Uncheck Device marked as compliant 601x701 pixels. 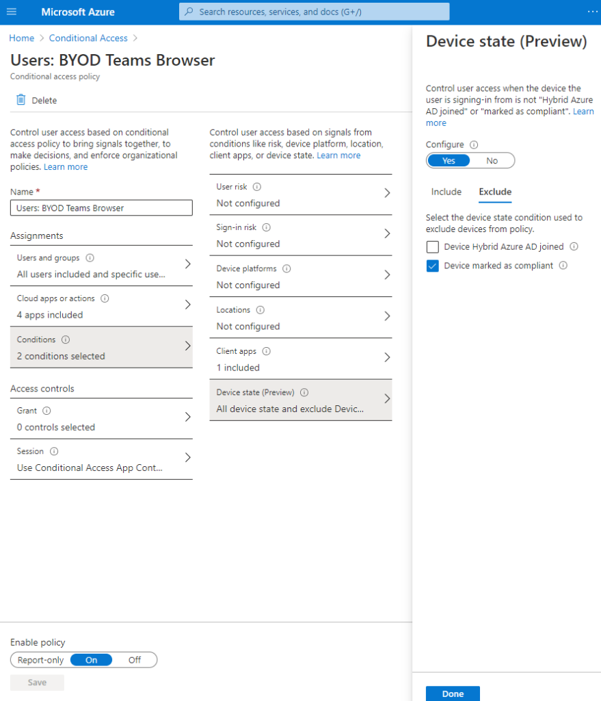coord(432,266)
